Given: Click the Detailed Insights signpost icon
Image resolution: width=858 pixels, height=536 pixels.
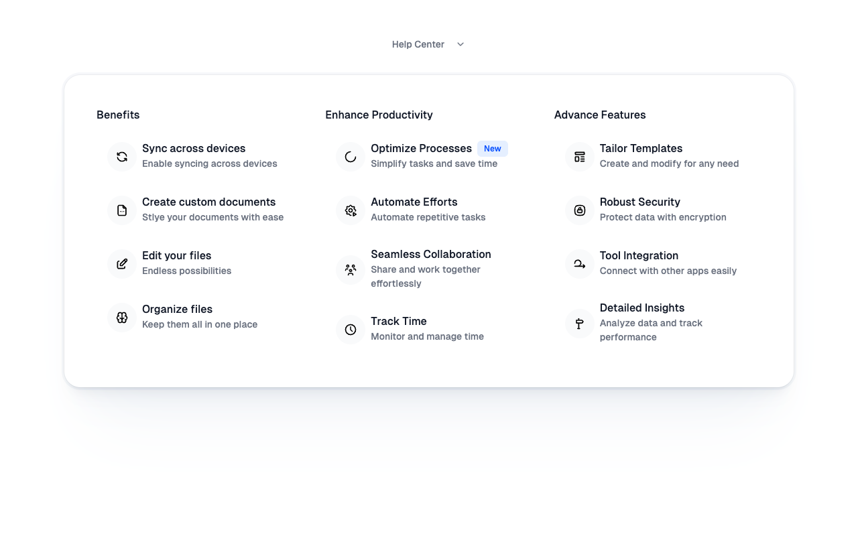Looking at the screenshot, I should tap(580, 324).
